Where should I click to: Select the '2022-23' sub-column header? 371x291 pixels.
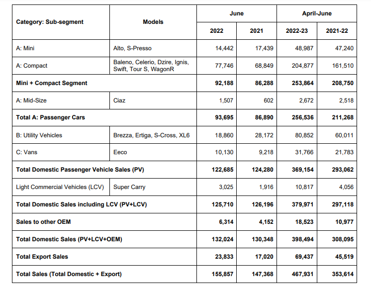click(297, 31)
